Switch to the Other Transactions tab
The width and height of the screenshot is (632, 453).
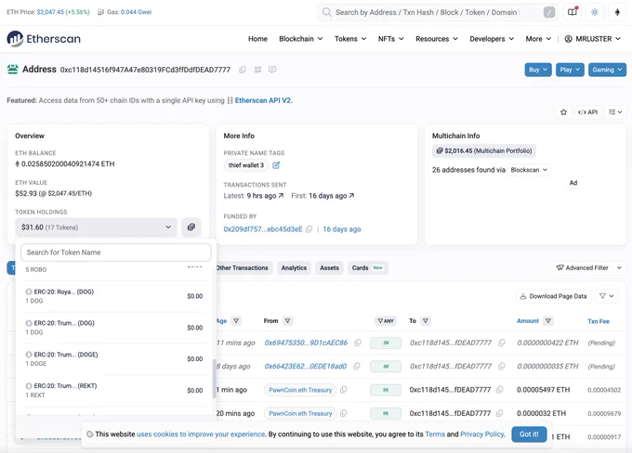243,267
